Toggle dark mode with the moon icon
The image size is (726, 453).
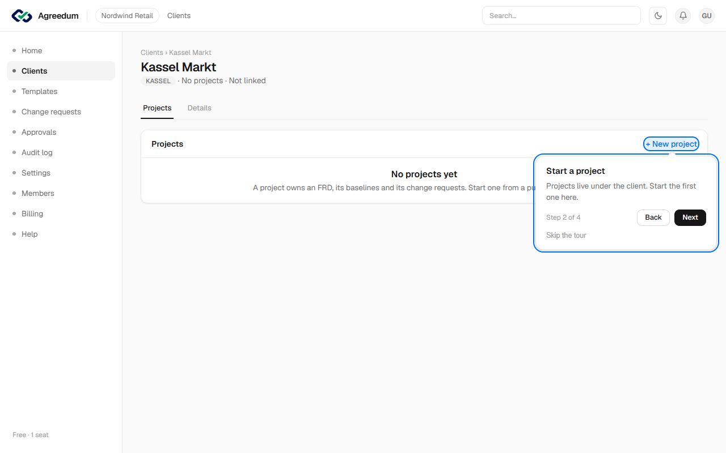(x=658, y=16)
